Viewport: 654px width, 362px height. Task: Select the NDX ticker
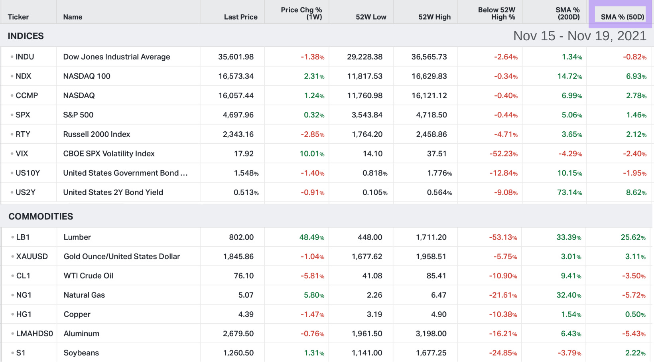23,76
